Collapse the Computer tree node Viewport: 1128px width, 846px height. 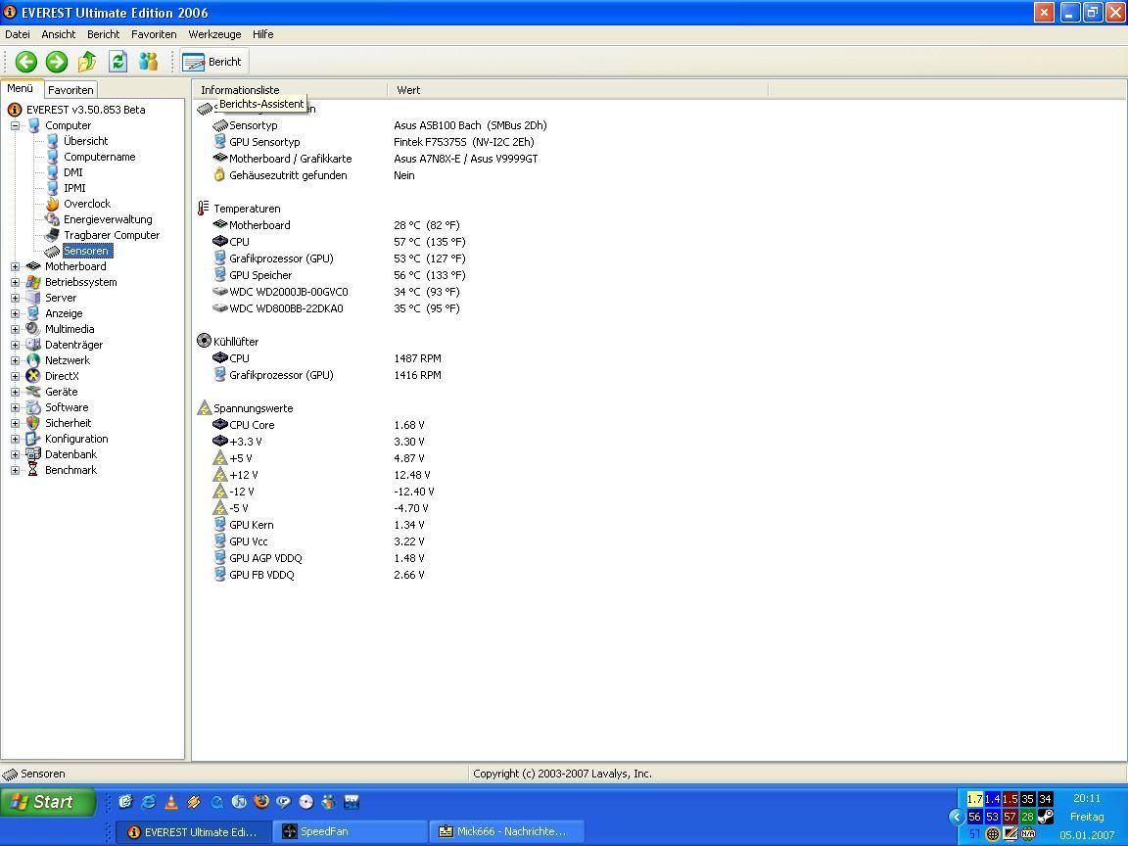pos(15,125)
